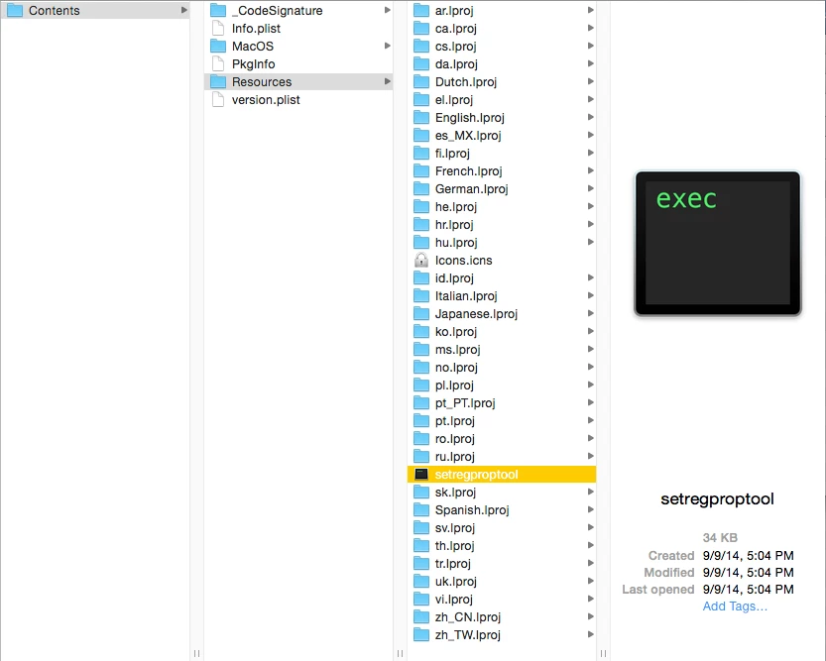Click the setregproptool name in preview pane

click(718, 498)
